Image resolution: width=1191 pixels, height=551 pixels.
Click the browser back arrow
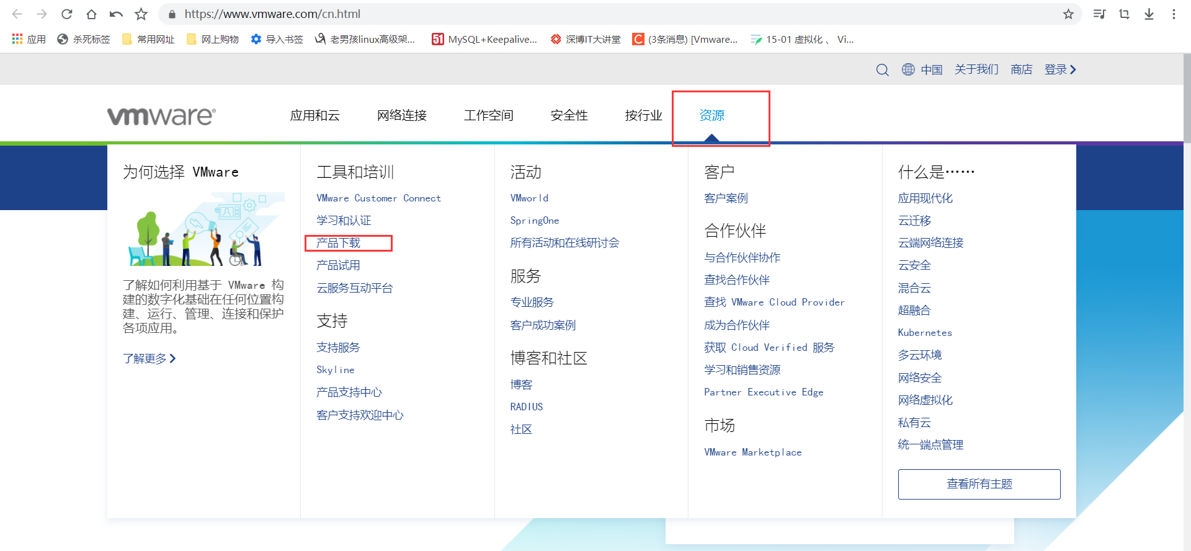pos(17,14)
